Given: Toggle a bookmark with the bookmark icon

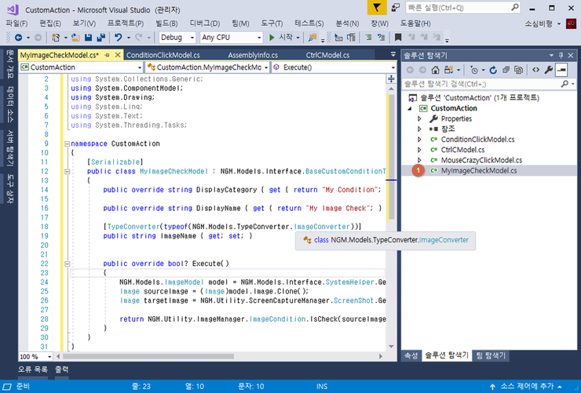Looking at the screenshot, I should (398, 38).
